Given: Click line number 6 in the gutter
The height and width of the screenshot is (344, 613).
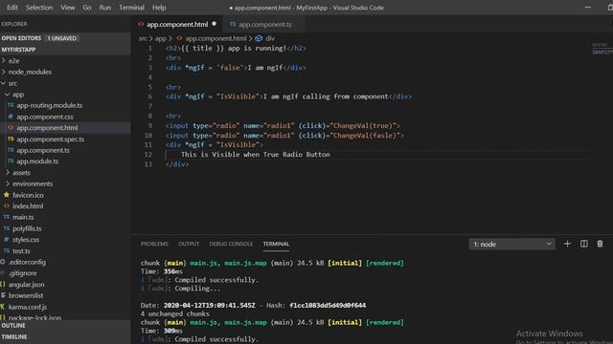Looking at the screenshot, I should pos(149,97).
